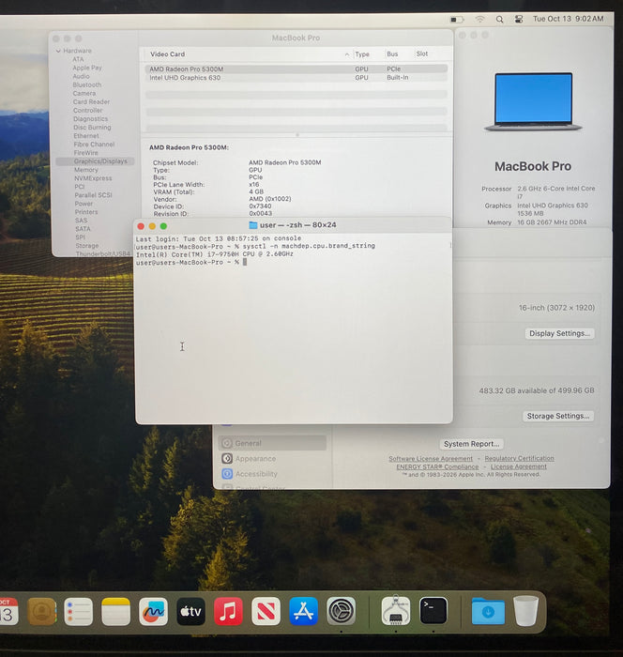The image size is (623, 657).
Task: Collapse the Hardware section in sidebar
Action: coord(58,51)
